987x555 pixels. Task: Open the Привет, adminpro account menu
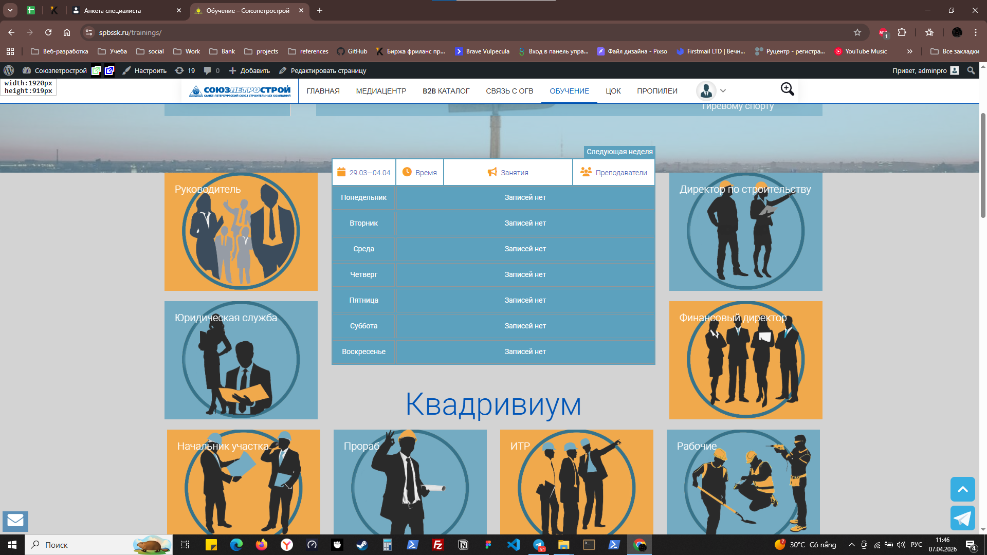coord(925,70)
